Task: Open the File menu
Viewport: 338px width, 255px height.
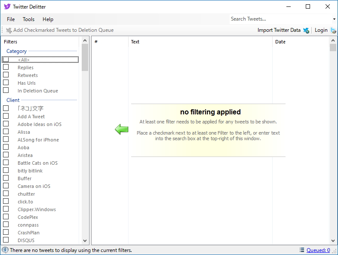Action: (x=11, y=19)
